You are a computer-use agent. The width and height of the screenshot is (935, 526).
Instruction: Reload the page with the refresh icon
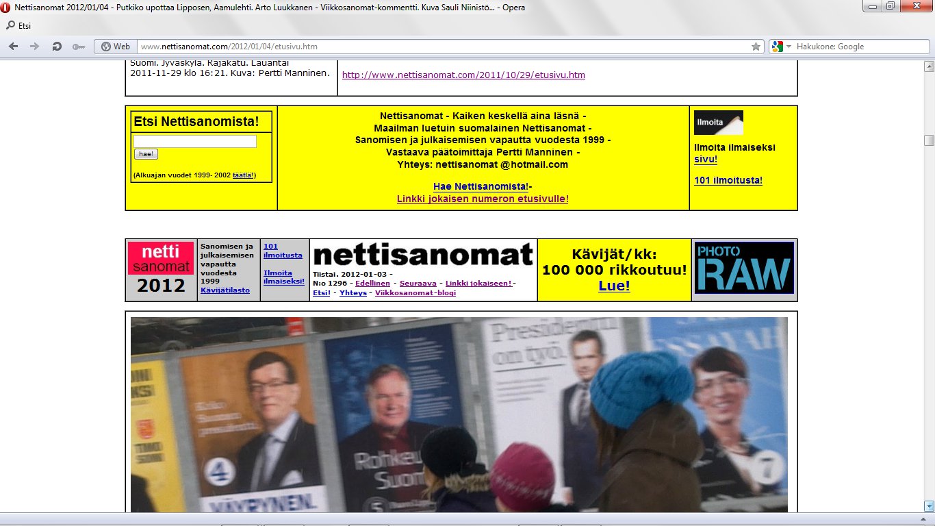click(57, 47)
